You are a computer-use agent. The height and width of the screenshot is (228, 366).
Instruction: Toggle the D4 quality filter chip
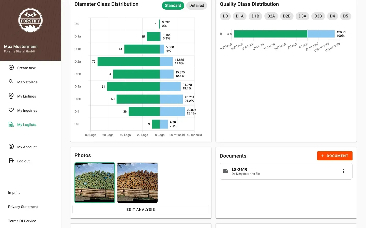(332, 16)
